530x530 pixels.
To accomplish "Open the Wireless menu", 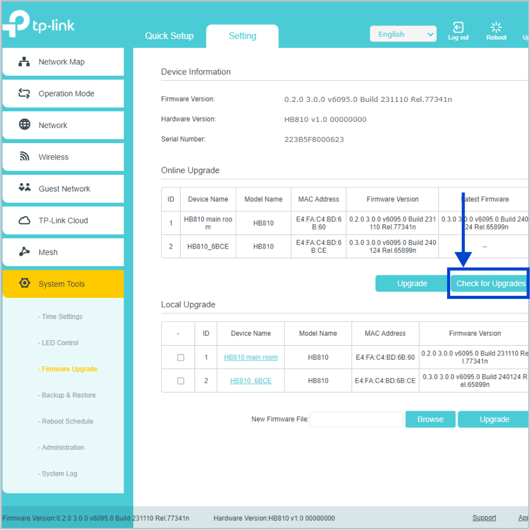I will [x=63, y=157].
